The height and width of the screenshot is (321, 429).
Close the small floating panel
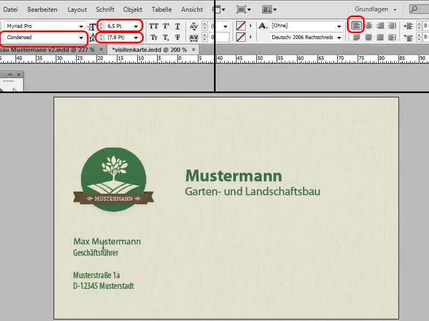click(19, 75)
